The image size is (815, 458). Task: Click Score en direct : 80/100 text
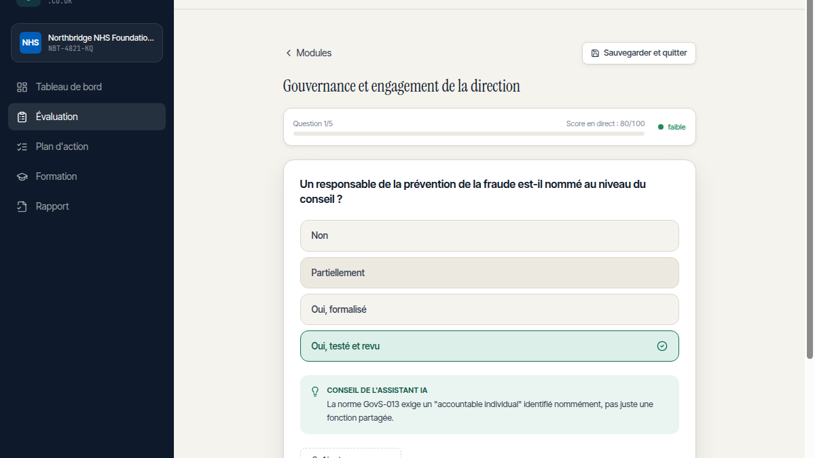click(x=606, y=123)
